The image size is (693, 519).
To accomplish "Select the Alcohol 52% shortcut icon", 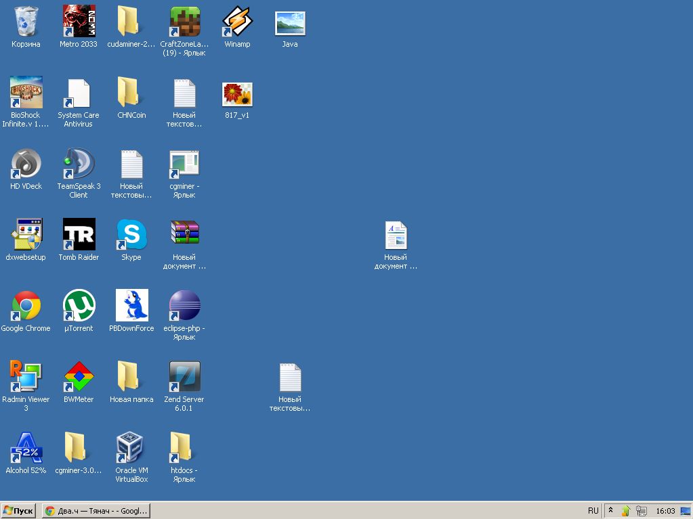I will click(26, 447).
